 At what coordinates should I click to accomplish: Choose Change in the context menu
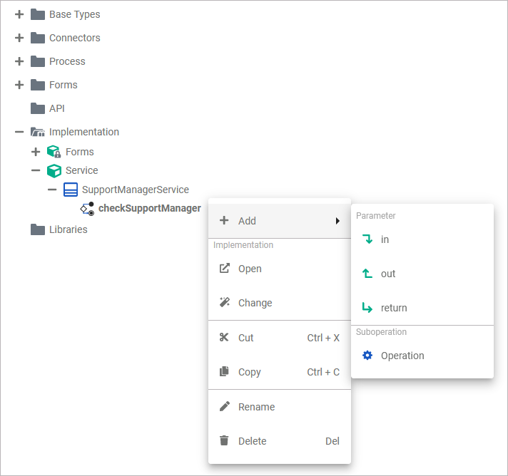pos(280,303)
